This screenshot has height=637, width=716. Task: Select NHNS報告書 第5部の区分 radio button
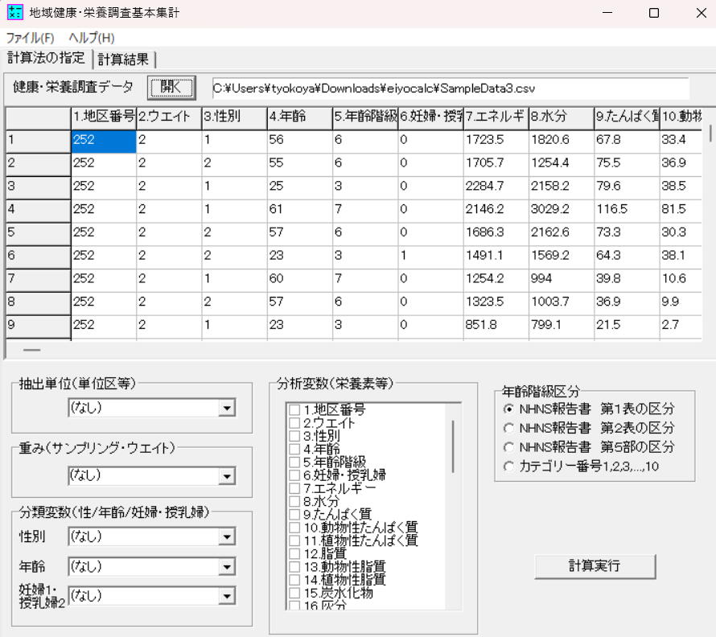[508, 447]
